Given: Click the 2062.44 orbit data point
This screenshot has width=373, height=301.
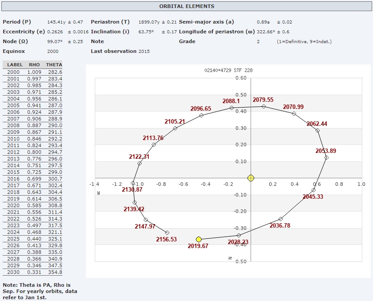Looking at the screenshot, I should (317, 130).
